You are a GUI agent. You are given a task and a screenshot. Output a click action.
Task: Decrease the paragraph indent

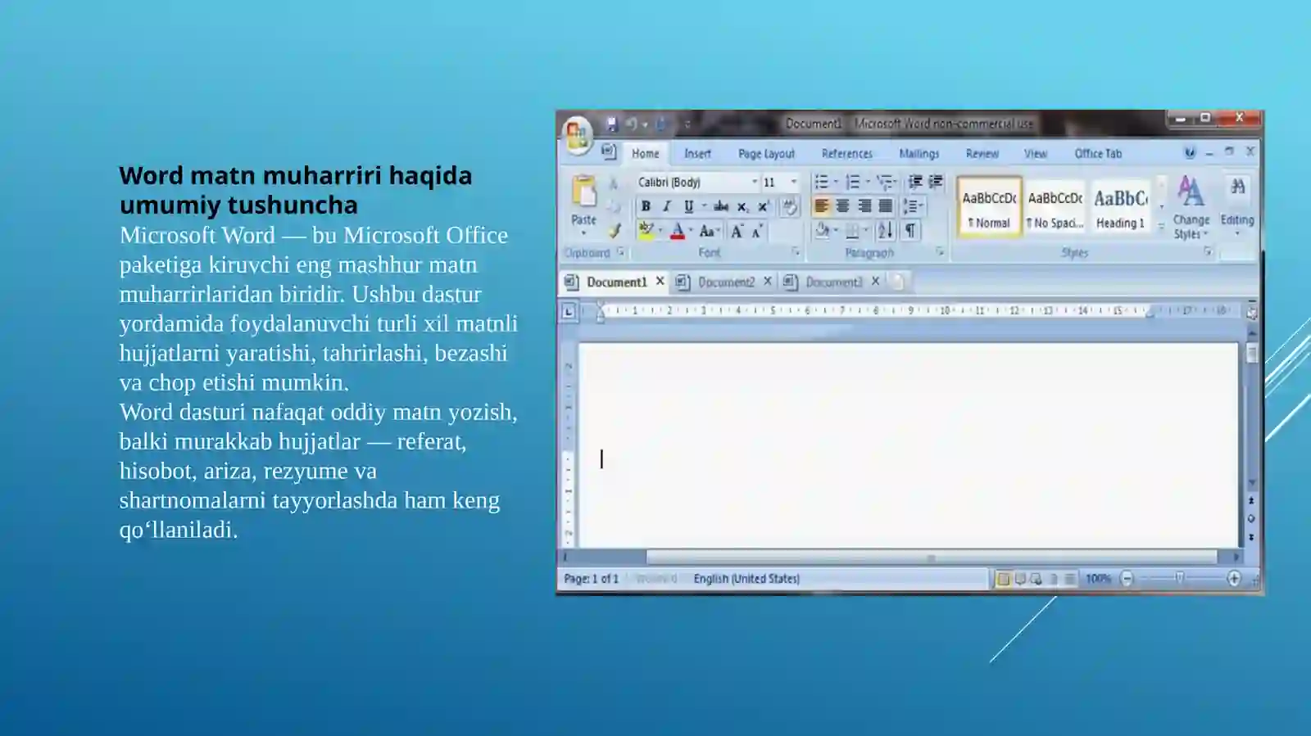(915, 182)
